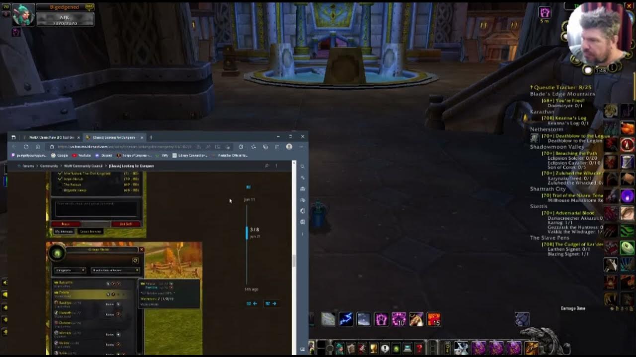Cast the blue lightning spell on action bar
The width and height of the screenshot is (636, 357).
(x=346, y=319)
